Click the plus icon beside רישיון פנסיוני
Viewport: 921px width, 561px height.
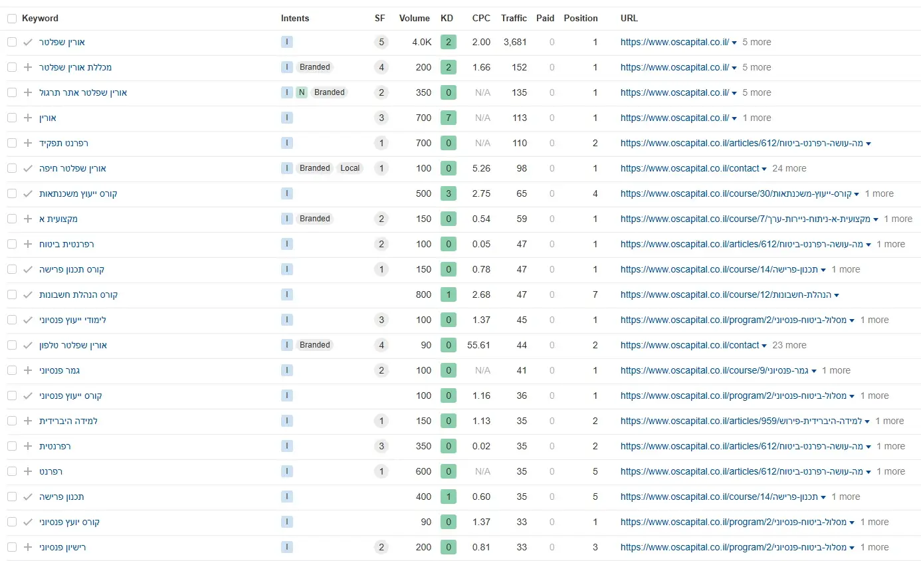27,547
